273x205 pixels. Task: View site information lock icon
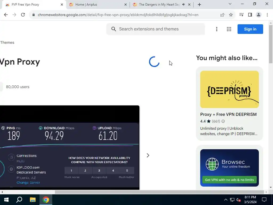34,15
